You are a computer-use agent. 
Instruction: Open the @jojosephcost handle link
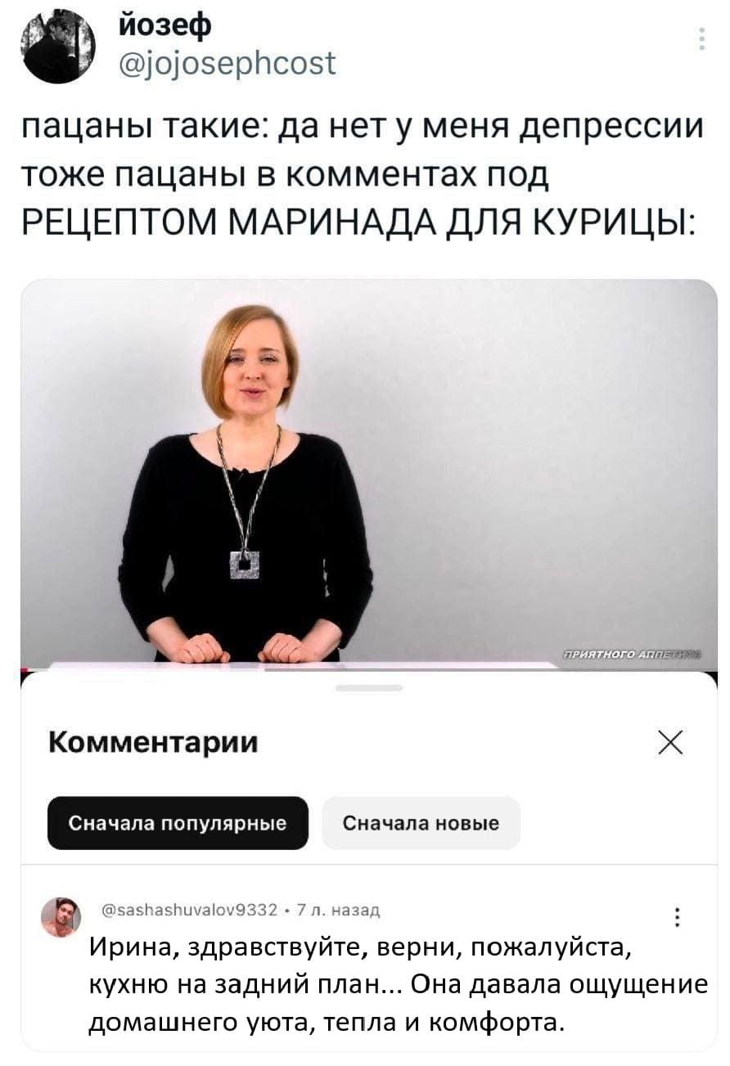(x=228, y=62)
